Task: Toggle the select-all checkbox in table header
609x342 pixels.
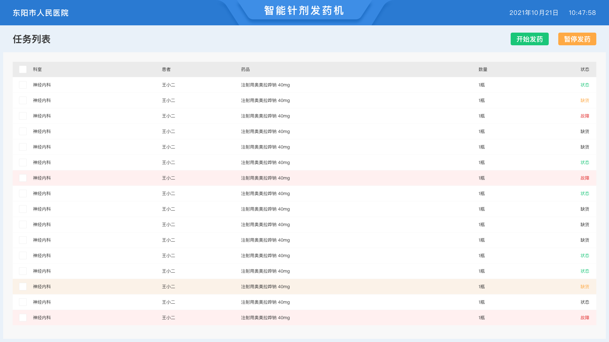Action: pyautogui.click(x=23, y=69)
